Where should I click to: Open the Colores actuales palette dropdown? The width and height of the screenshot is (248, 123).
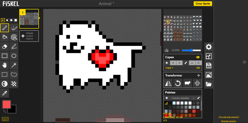tap(183, 98)
